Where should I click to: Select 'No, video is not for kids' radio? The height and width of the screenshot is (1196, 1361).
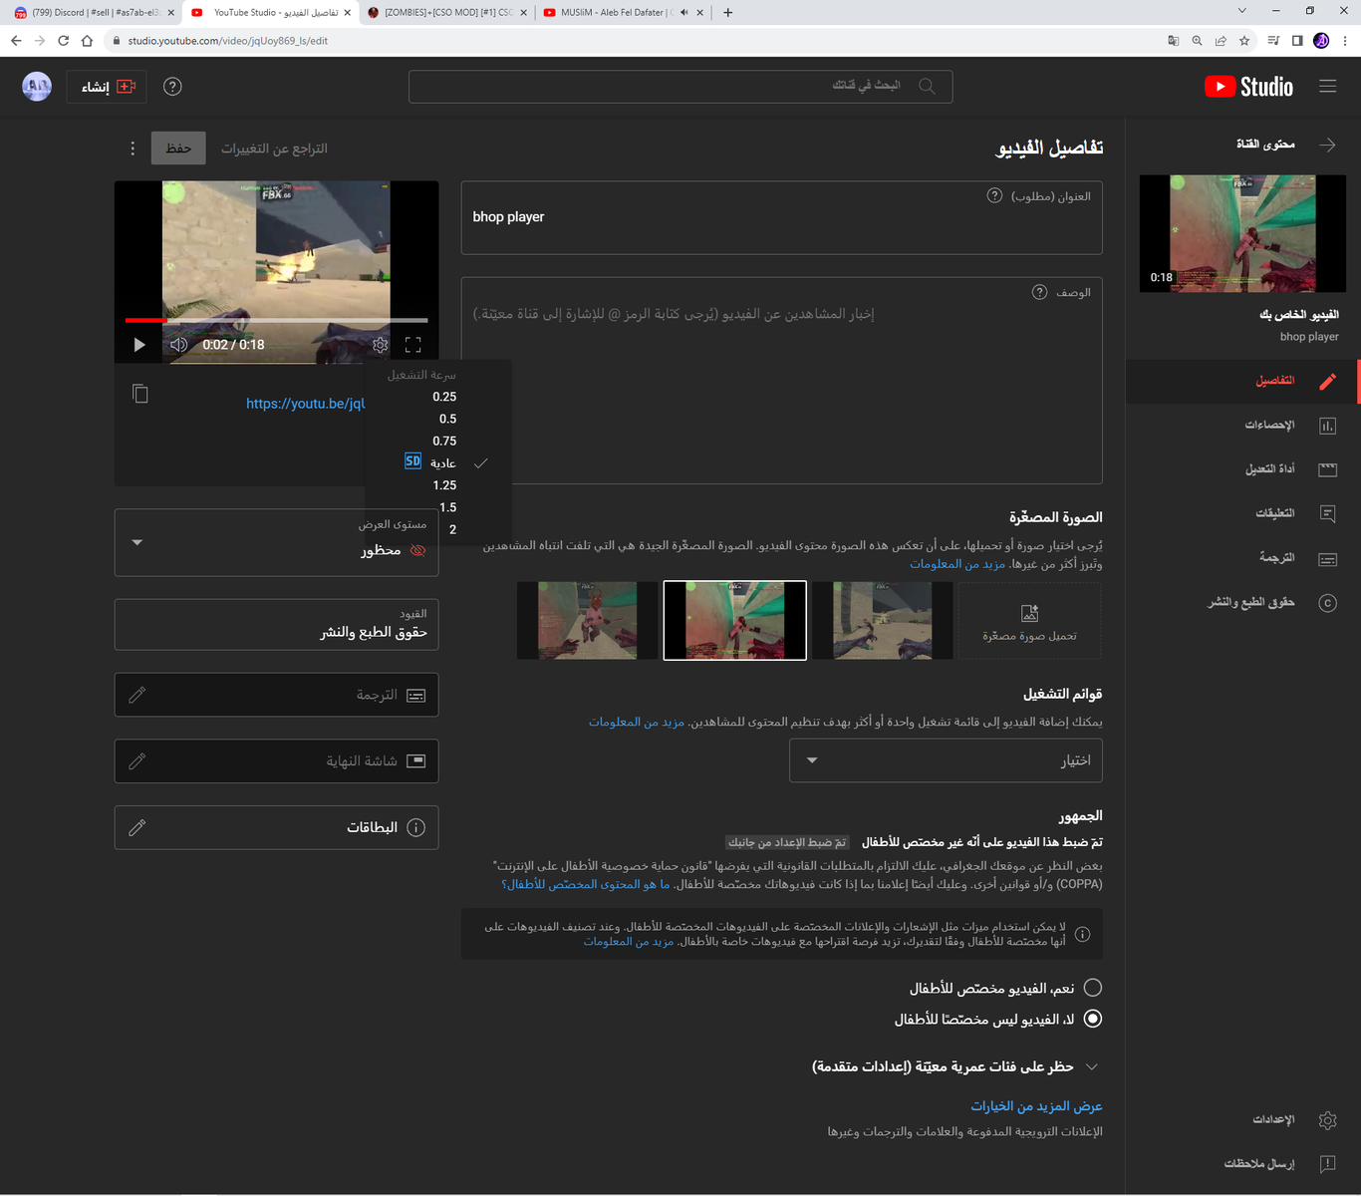1093,1019
